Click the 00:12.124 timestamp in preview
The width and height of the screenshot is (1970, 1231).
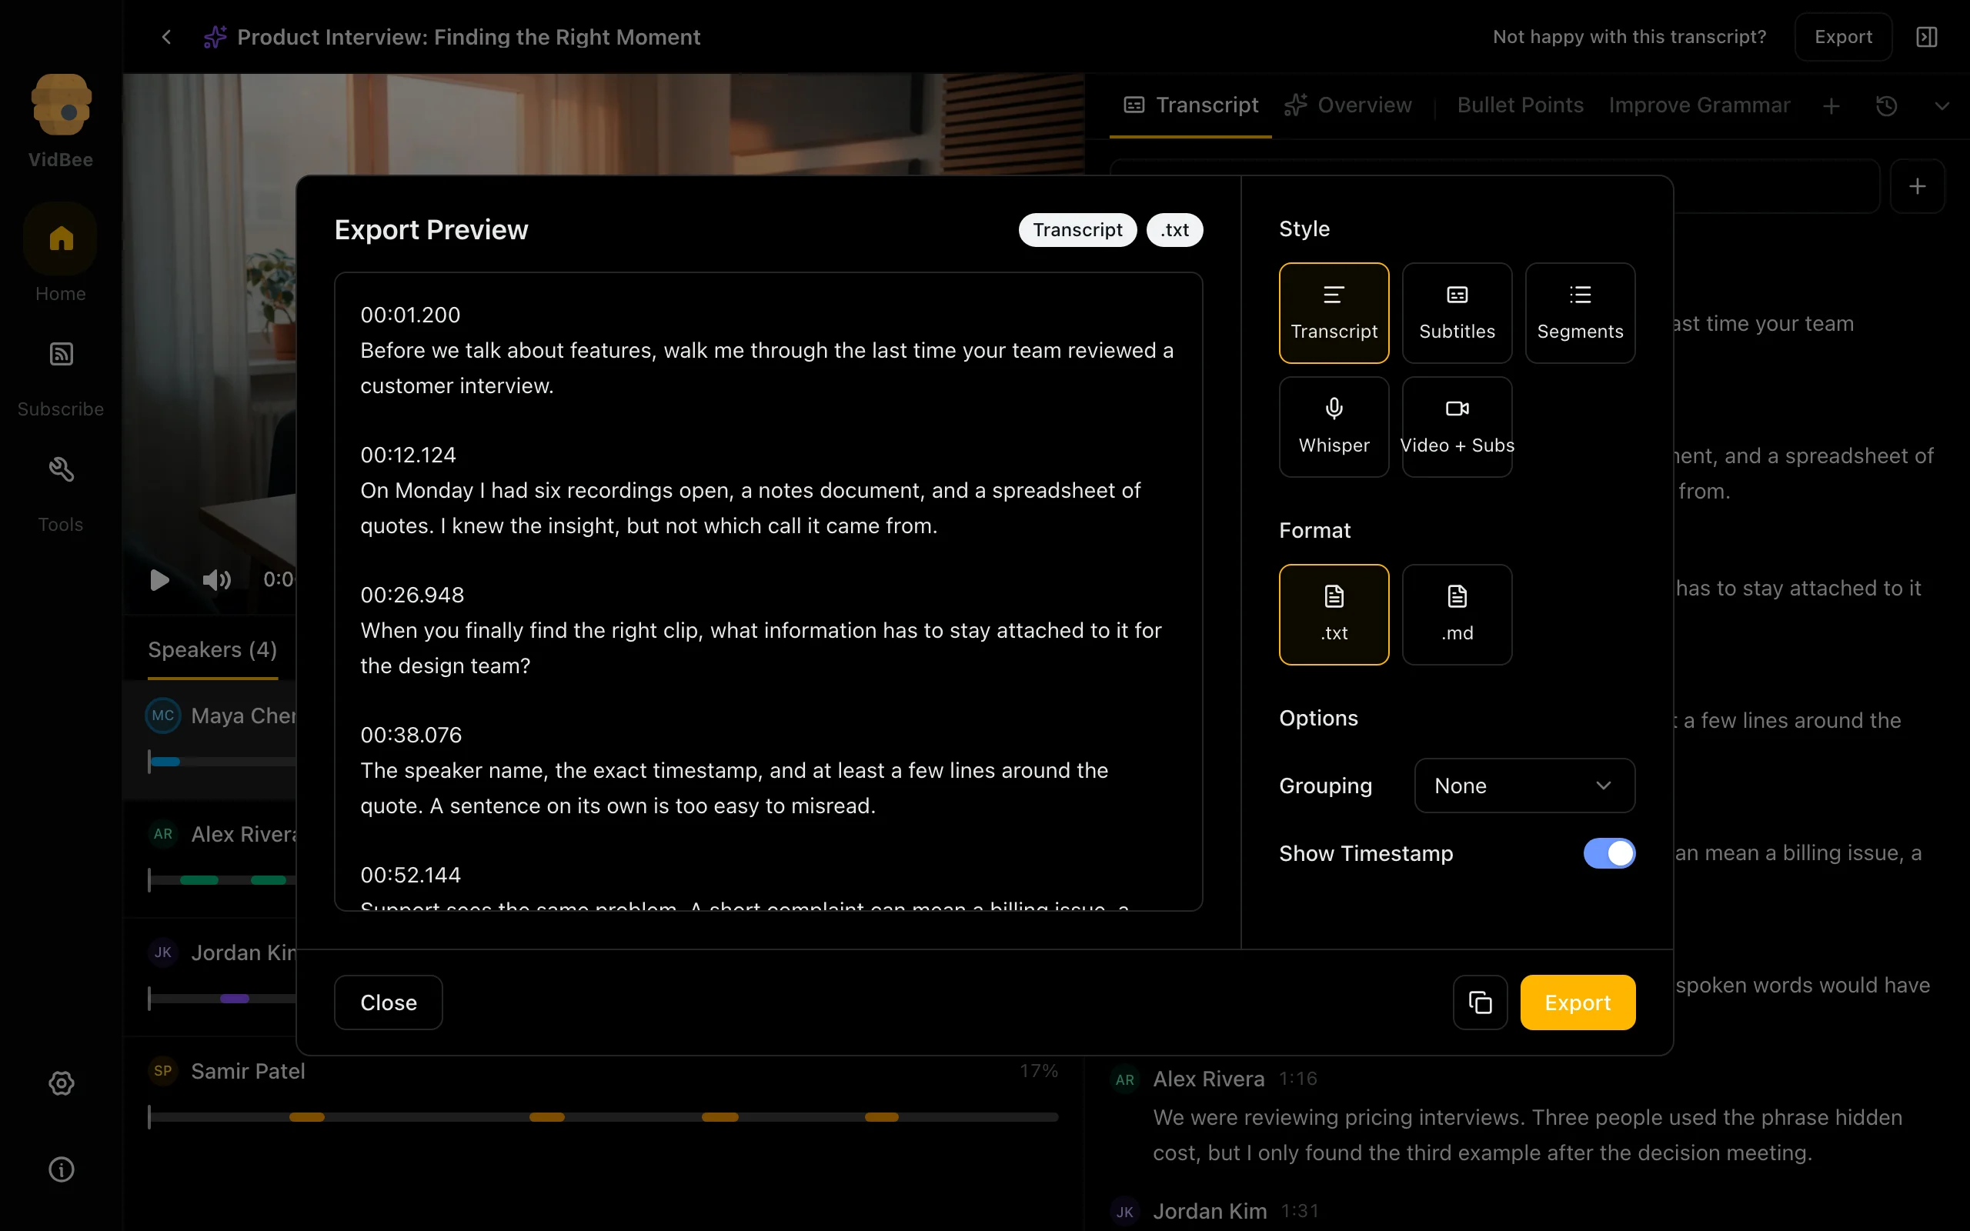tap(408, 454)
